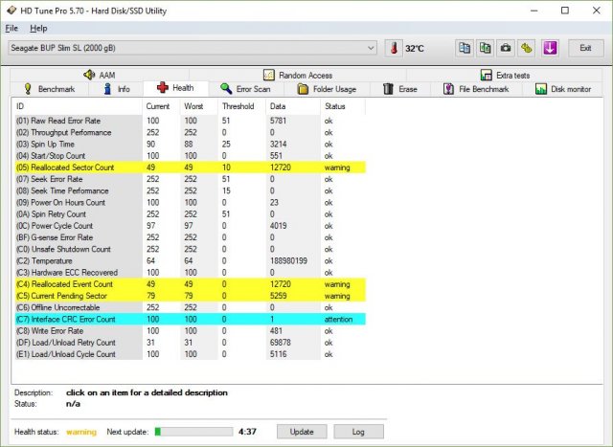Click the next update progress bar
The width and height of the screenshot is (613, 447).
[x=195, y=432]
